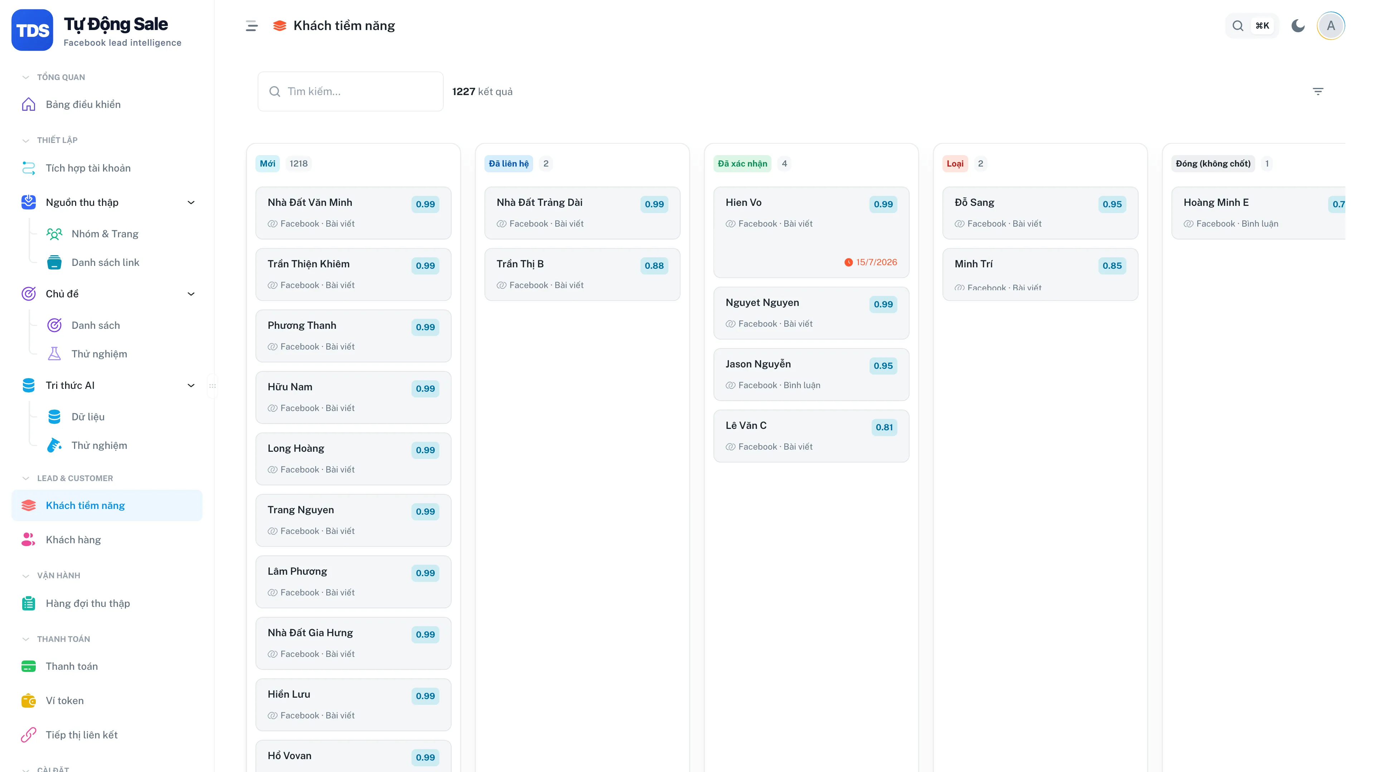
Task: Click Hiền Lưu lead name
Action: click(x=288, y=694)
